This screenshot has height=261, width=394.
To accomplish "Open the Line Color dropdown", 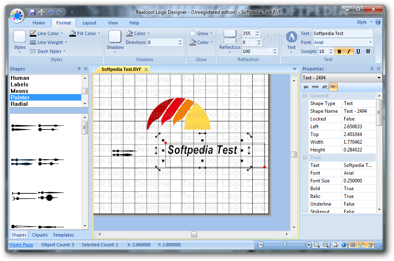I will point(46,33).
